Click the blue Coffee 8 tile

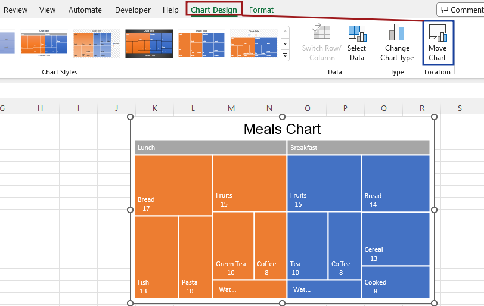coord(345,246)
